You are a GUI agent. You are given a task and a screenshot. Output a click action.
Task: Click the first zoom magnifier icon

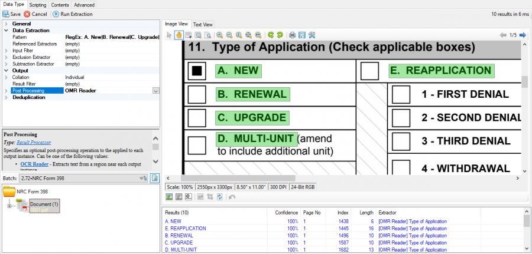click(219, 35)
